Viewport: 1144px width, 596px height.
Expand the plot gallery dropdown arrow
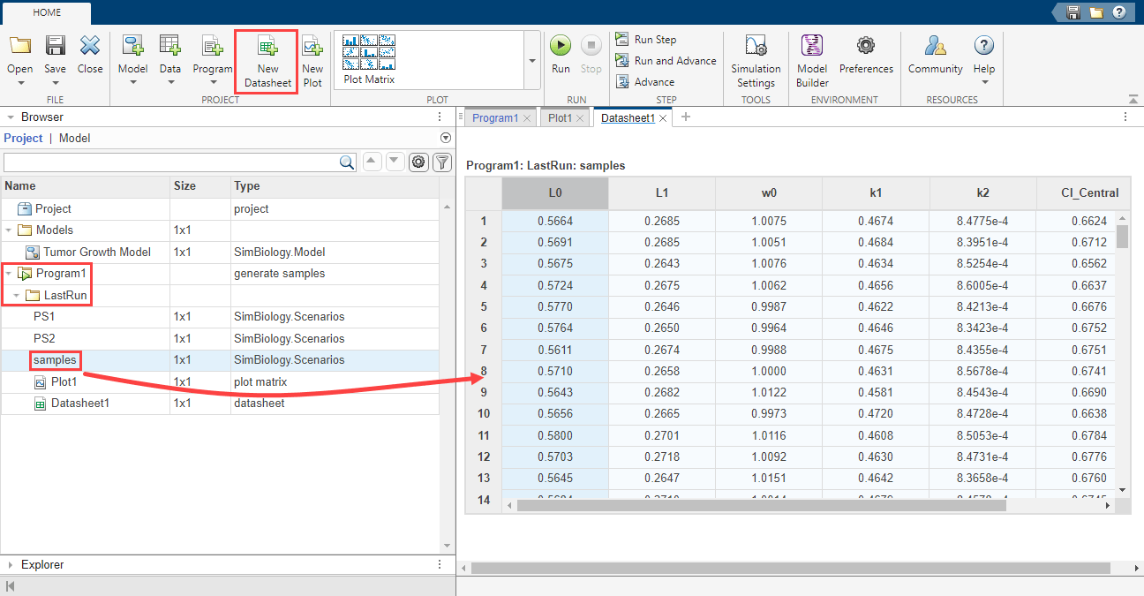click(532, 61)
